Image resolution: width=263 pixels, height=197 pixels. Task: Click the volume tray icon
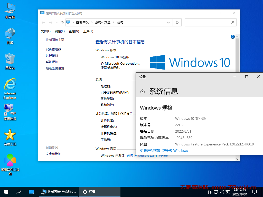(x=222, y=192)
